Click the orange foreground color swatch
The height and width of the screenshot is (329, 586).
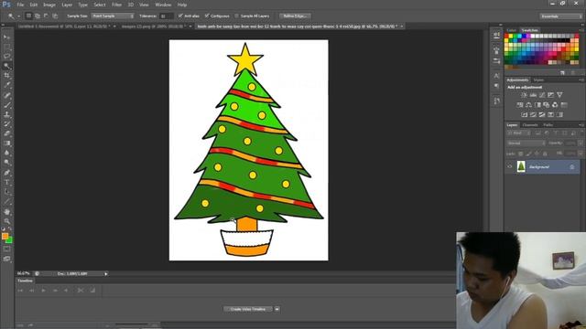coord(5,236)
